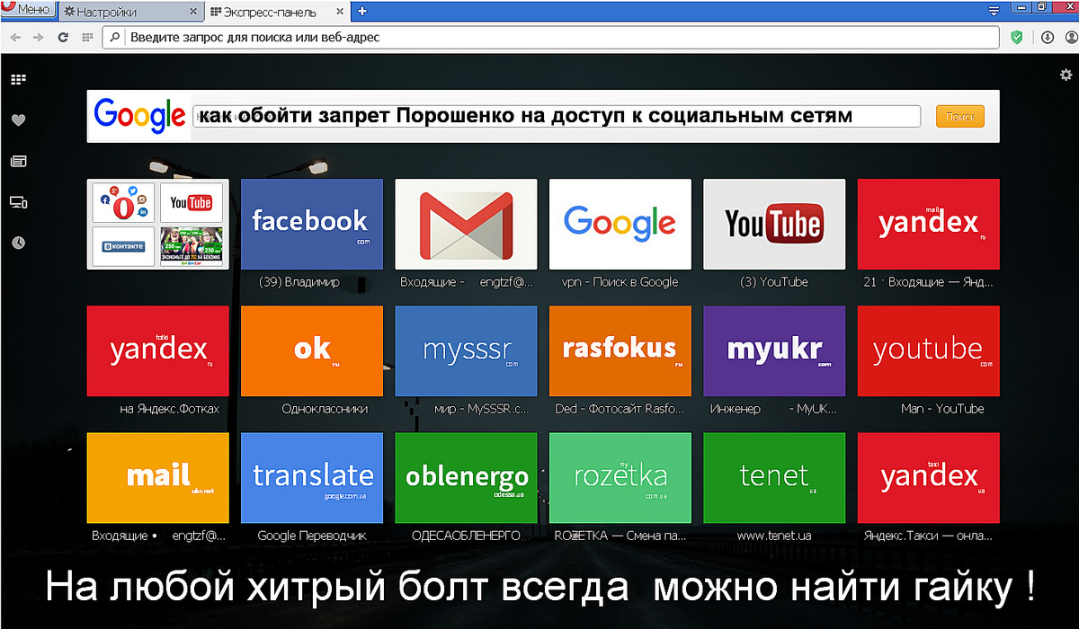The width and height of the screenshot is (1079, 629).
Task: Open the Gmail speed dial tile
Action: coord(466,224)
